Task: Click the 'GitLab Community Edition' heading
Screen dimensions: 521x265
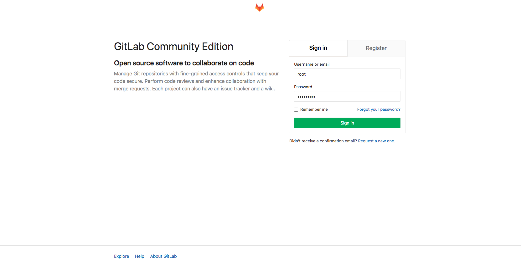Action: click(173, 47)
